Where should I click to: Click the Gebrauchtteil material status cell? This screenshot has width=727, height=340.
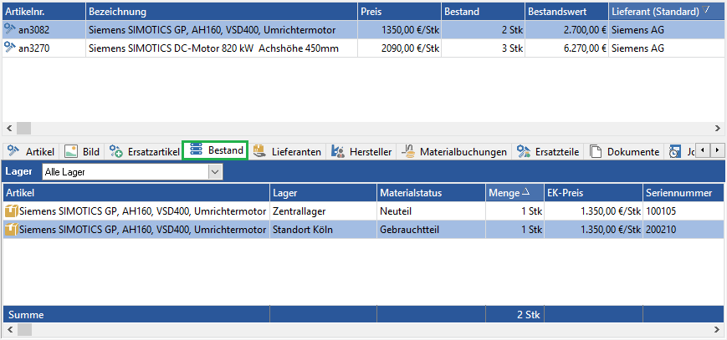tap(432, 229)
